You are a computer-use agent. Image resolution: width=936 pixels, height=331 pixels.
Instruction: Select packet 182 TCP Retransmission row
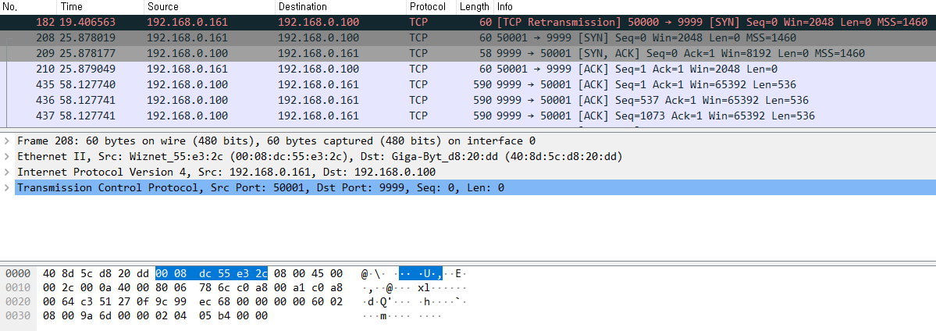pyautogui.click(x=468, y=22)
